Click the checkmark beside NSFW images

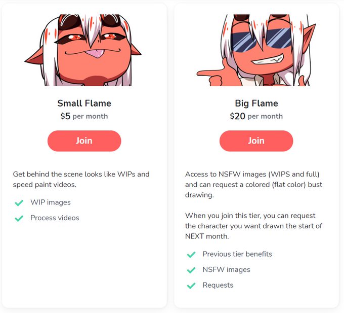click(x=191, y=270)
